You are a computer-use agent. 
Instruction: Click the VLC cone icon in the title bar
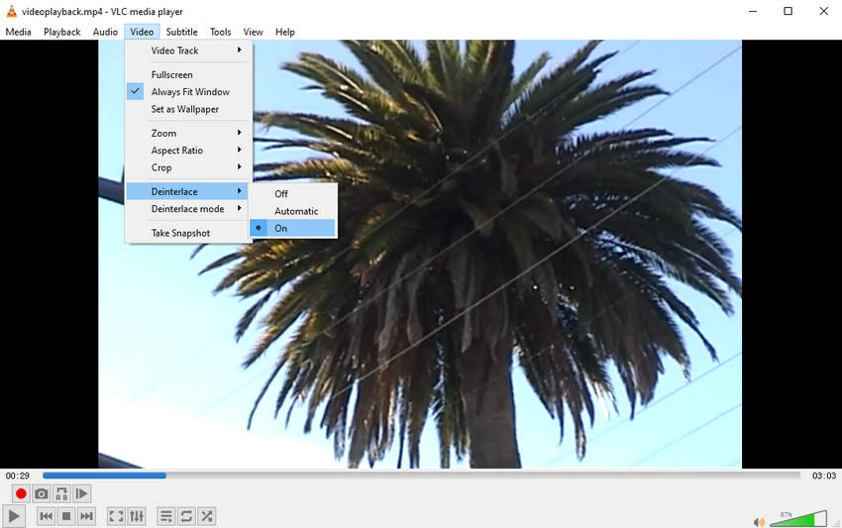point(11,11)
